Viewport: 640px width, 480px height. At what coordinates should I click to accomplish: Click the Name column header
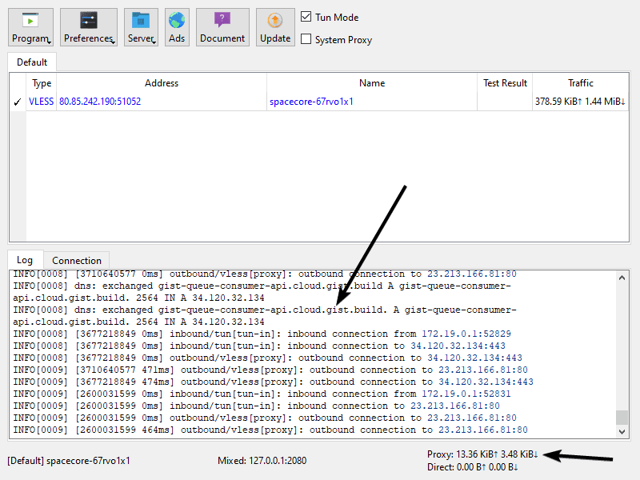372,83
